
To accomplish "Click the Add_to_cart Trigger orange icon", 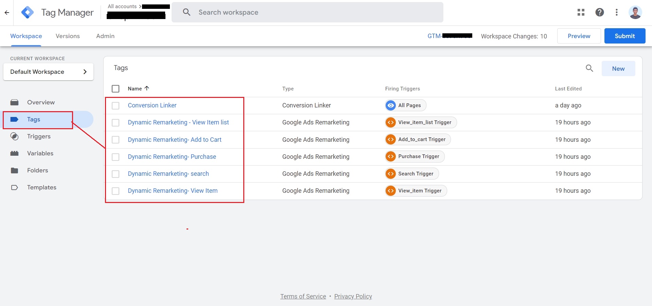I will pos(391,139).
